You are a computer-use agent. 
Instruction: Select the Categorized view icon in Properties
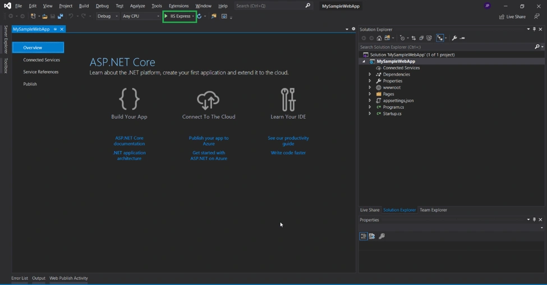[364, 236]
